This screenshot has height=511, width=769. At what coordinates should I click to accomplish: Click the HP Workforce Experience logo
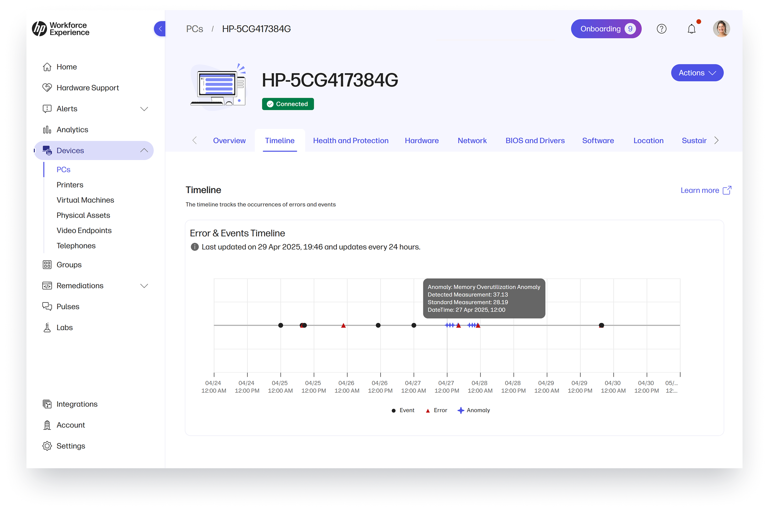click(x=61, y=29)
